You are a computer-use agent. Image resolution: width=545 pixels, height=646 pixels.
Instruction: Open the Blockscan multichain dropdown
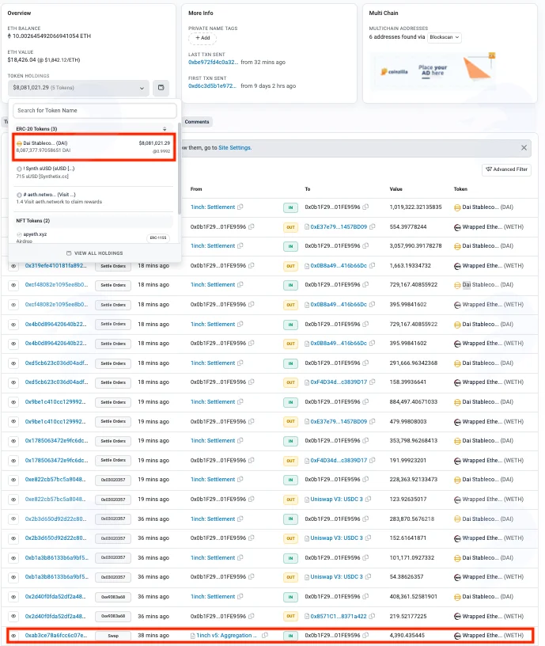[444, 37]
